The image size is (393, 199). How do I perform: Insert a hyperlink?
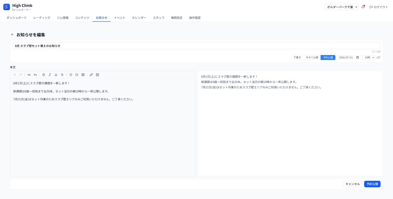91,75
